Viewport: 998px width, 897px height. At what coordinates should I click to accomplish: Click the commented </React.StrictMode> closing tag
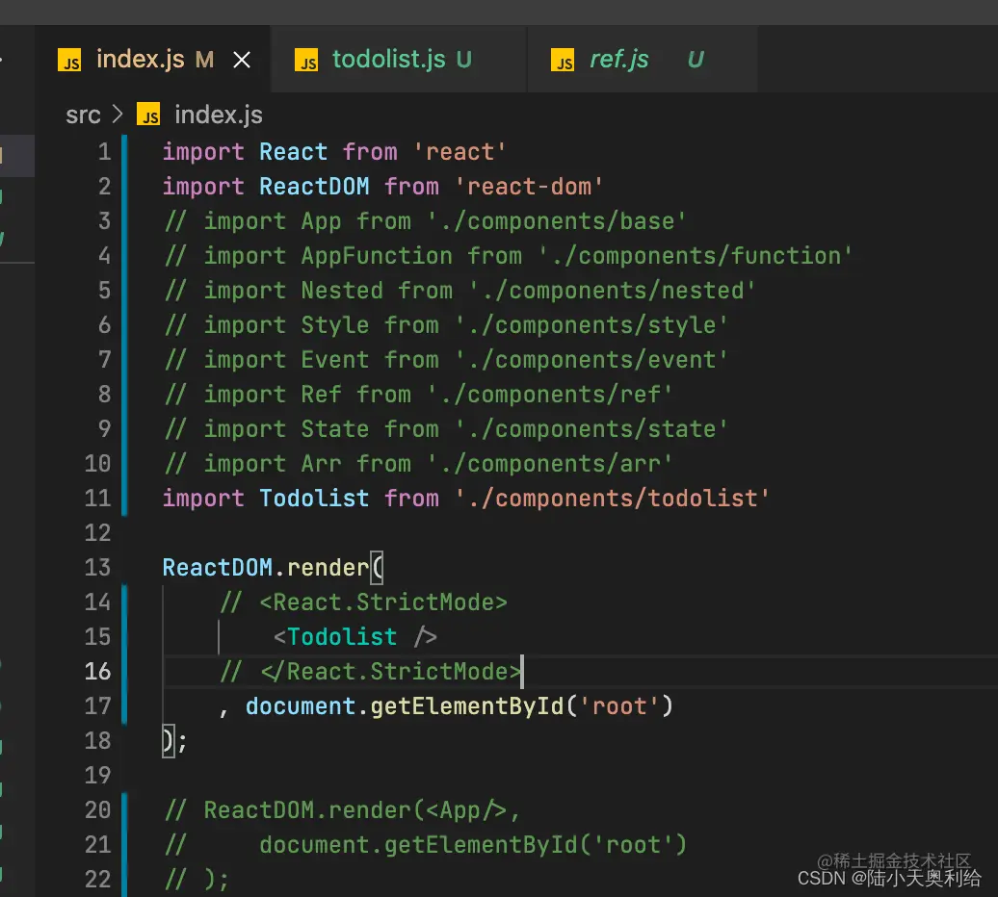pyautogui.click(x=390, y=672)
